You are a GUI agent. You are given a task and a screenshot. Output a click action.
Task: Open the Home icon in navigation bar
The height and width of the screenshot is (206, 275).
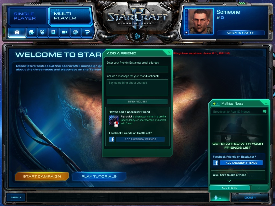coord(17,32)
